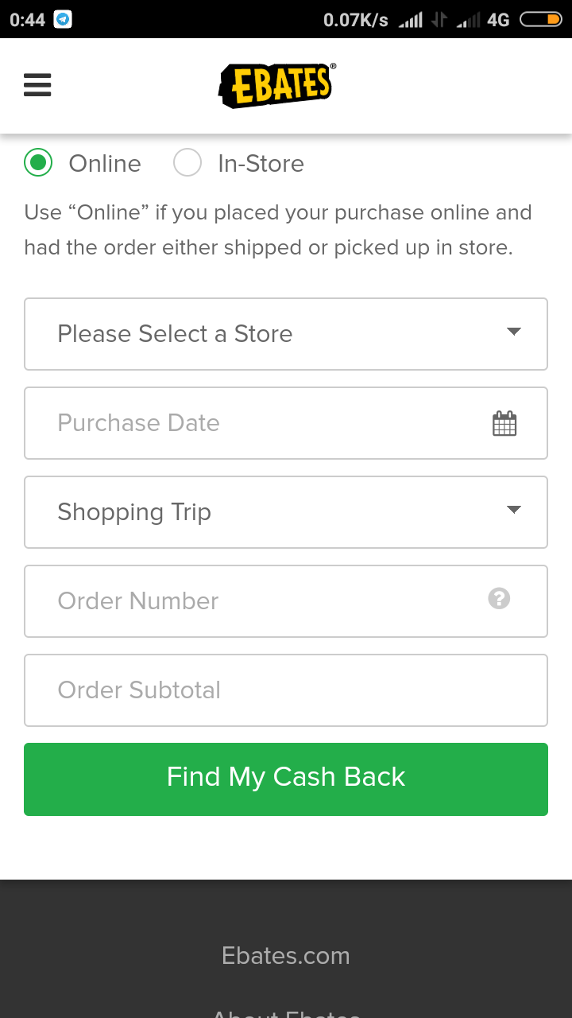572x1018 pixels.
Task: Tap the In-Store option label
Action: [261, 164]
